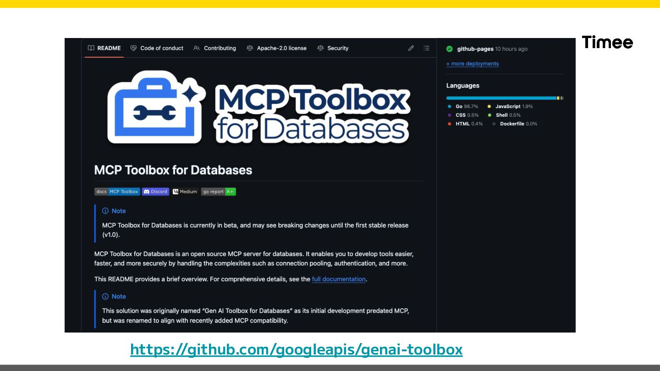Open the docs MCP Toolbox badge
The height and width of the screenshot is (371, 660).
[x=117, y=191]
